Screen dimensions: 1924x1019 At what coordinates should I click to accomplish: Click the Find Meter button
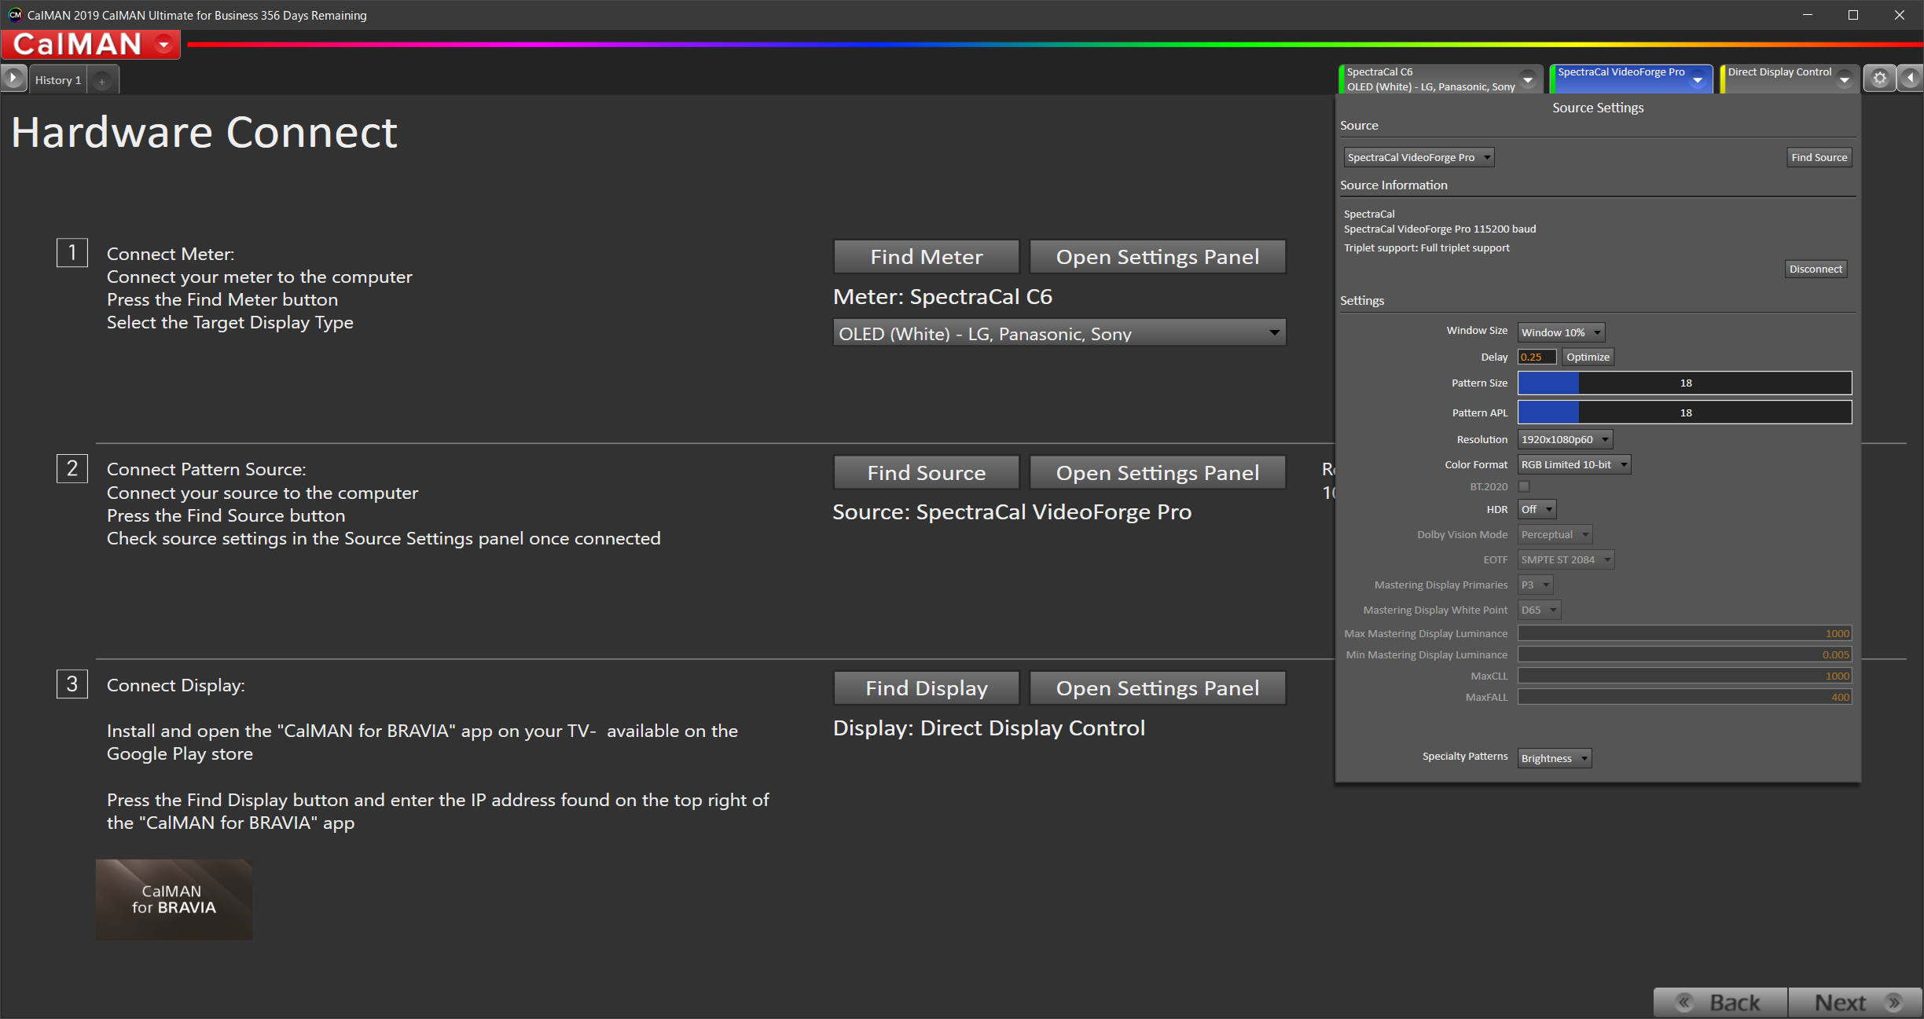(x=927, y=257)
